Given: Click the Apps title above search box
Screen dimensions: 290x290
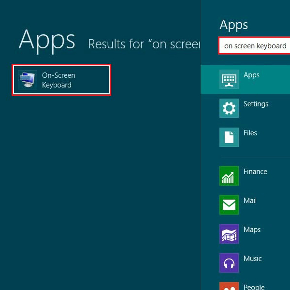Looking at the screenshot, I should pos(233,25).
